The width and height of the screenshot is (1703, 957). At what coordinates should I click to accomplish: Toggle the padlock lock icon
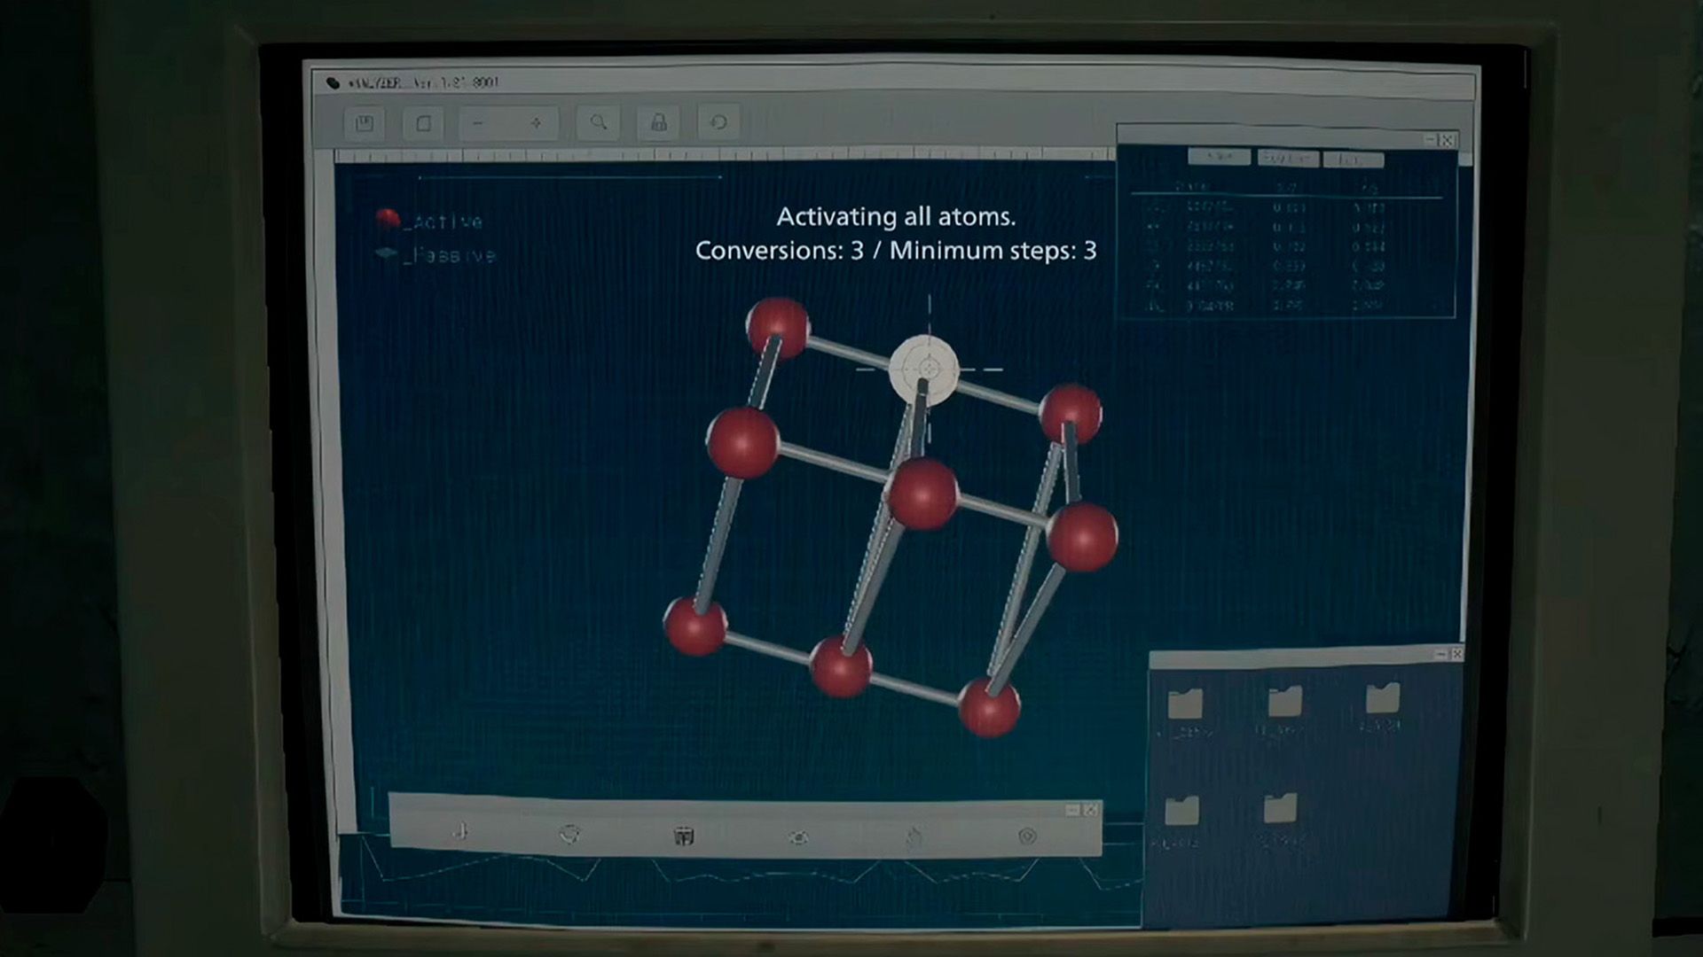pos(659,122)
